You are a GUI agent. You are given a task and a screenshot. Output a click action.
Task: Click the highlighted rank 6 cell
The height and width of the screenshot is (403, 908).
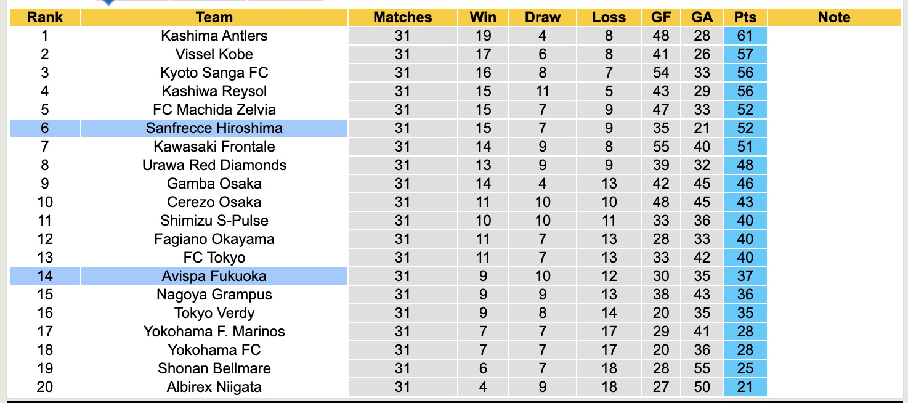[45, 128]
